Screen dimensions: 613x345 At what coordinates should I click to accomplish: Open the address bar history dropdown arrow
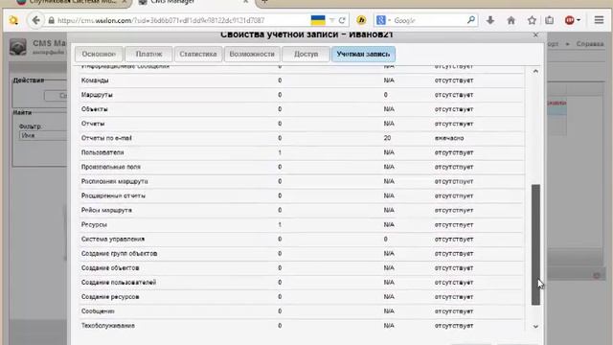coord(332,20)
